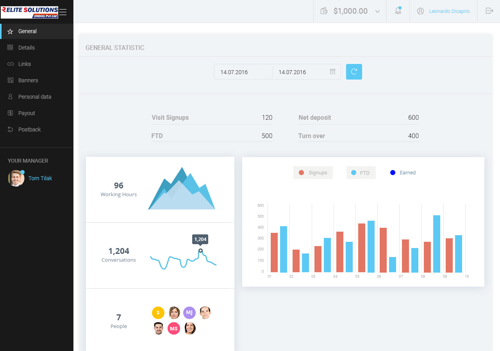Click the Tom Tilak manager link
The image size is (500, 351).
point(40,178)
